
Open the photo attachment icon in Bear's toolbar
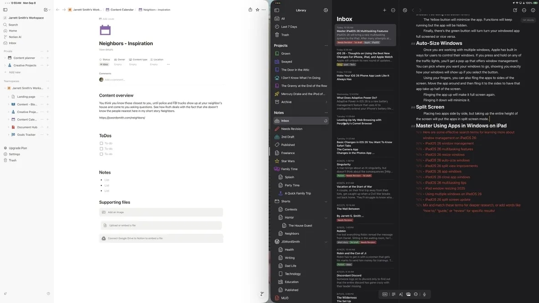[x=409, y=294]
